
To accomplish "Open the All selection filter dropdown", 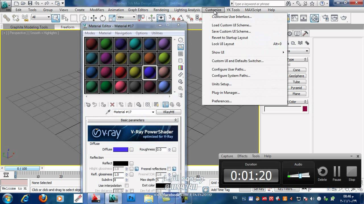I will pyautogui.click(x=41, y=17).
